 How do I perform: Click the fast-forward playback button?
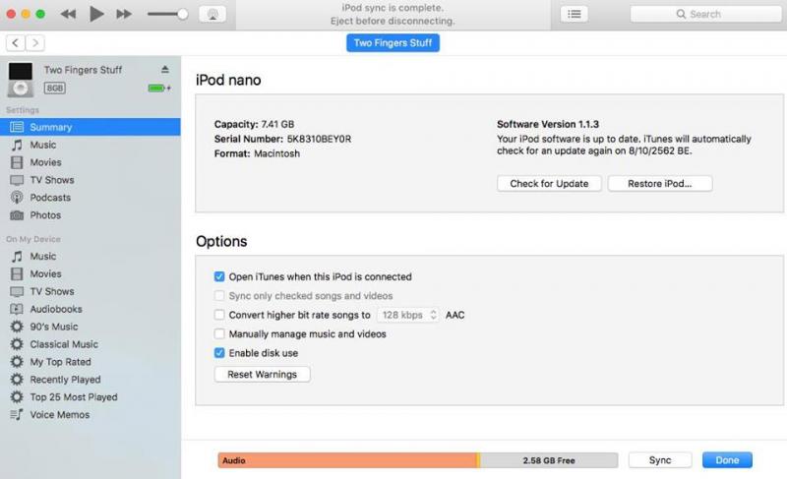(124, 14)
